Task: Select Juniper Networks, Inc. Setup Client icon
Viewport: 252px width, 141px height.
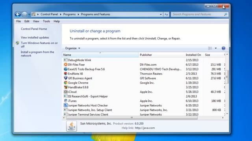Action: tap(65, 110)
